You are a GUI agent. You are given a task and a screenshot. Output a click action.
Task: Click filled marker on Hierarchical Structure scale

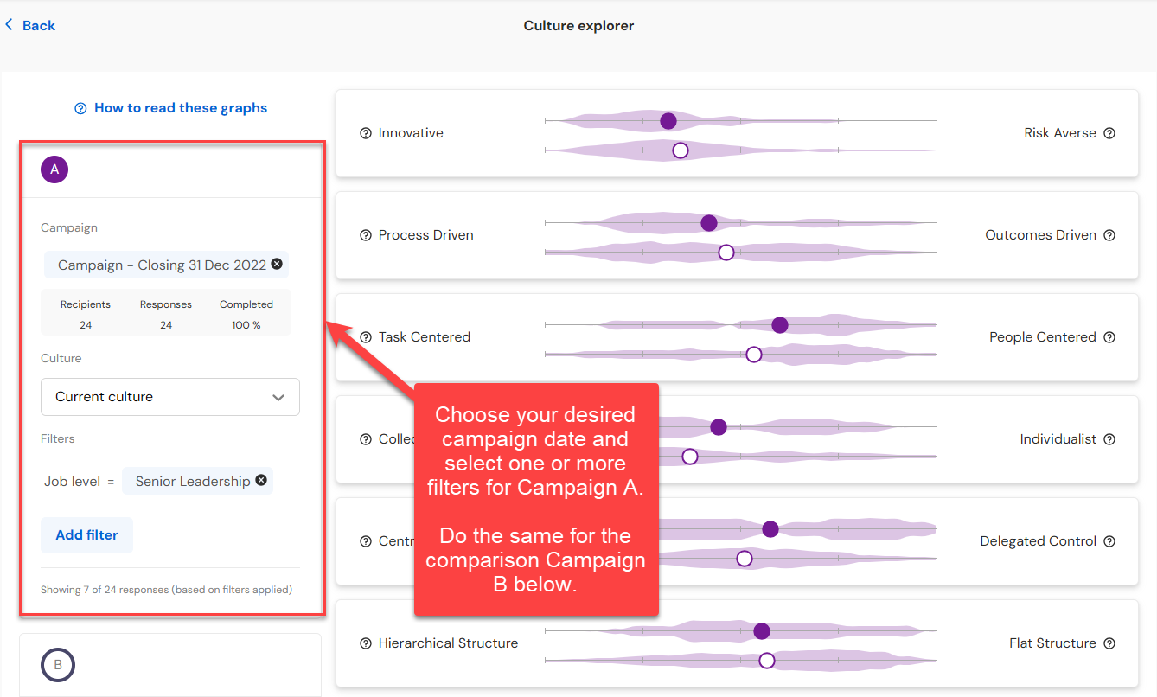[762, 631]
